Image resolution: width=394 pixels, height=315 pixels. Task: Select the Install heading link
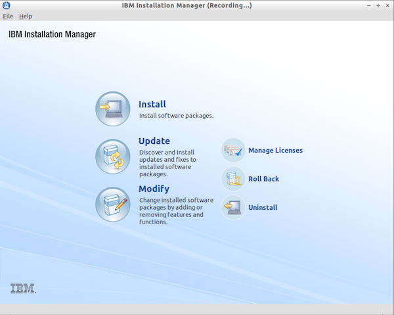point(152,104)
